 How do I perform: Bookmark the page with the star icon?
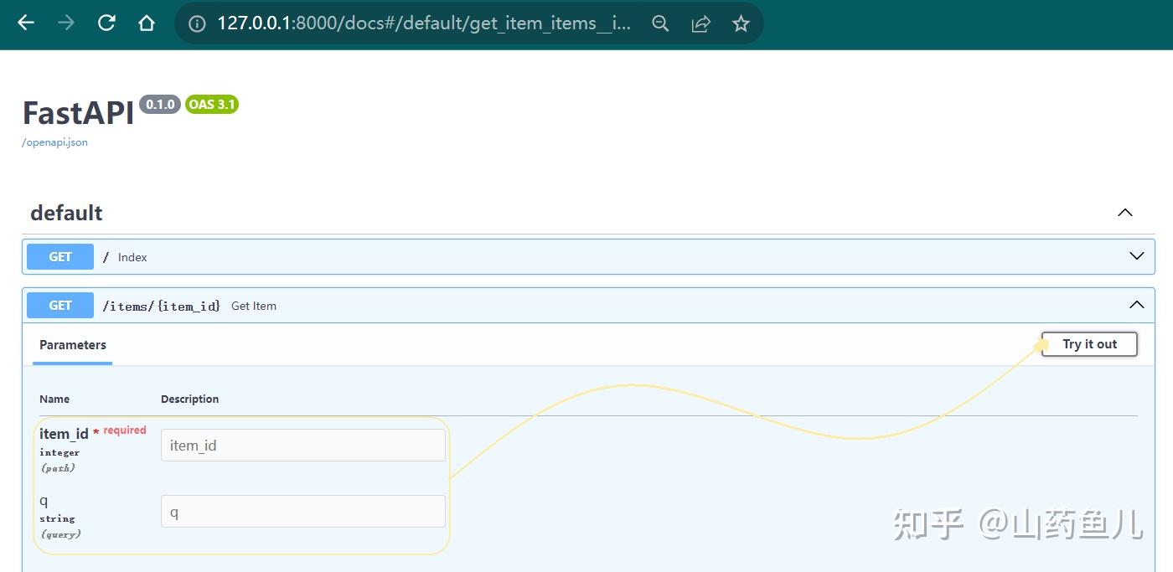click(x=741, y=23)
